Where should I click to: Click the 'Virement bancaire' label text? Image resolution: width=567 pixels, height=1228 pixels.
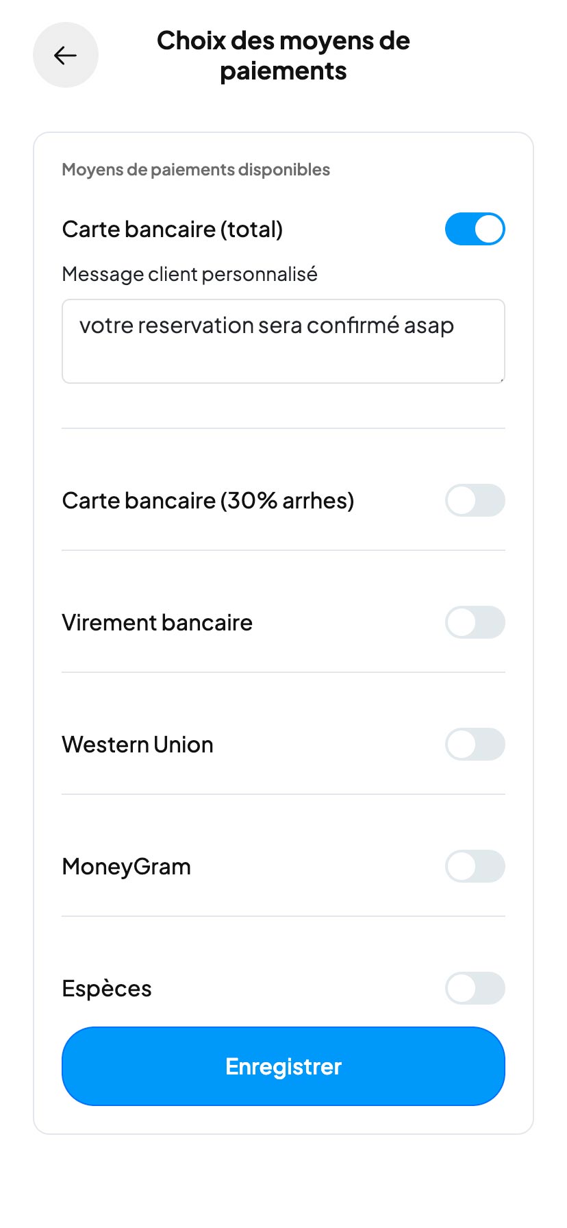coord(157,622)
